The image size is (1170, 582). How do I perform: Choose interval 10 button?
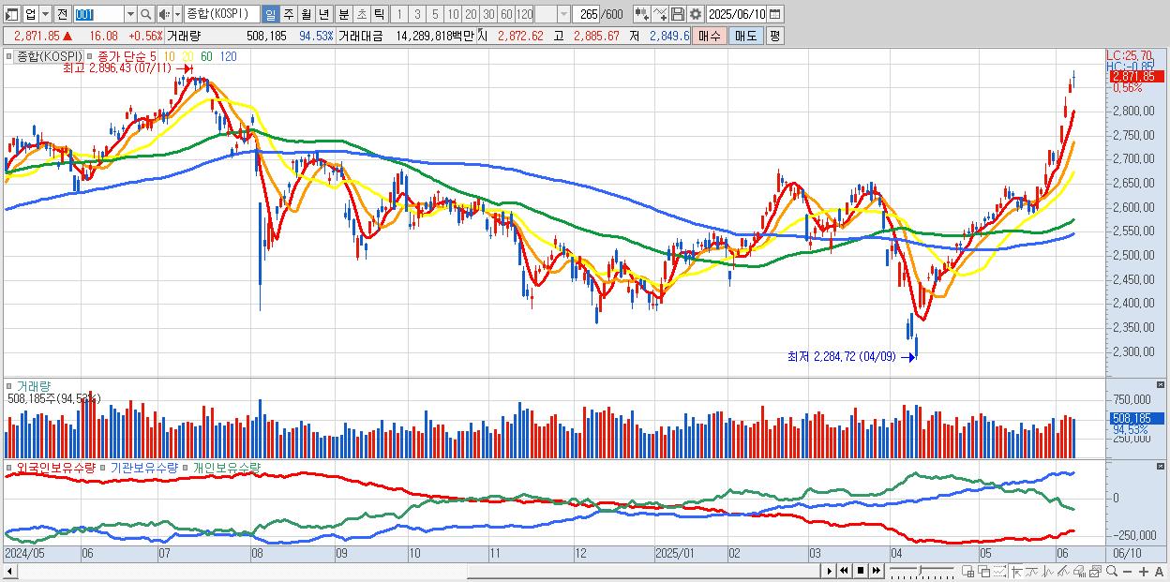pos(453,14)
